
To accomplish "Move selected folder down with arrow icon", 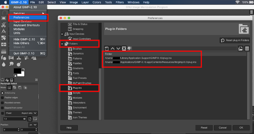I will point(118,48).
